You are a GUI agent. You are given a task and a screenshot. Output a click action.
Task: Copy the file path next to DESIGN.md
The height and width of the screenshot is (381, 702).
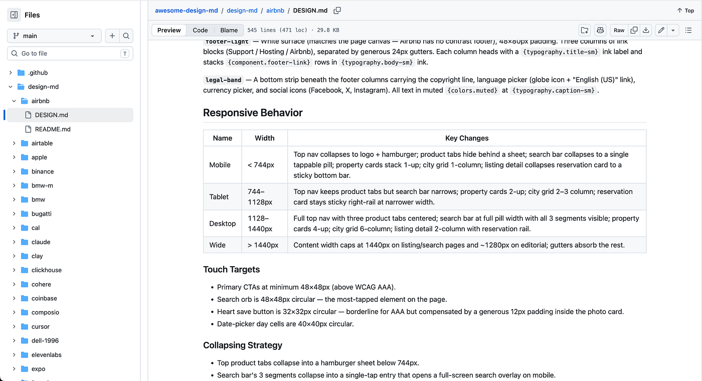(x=337, y=11)
